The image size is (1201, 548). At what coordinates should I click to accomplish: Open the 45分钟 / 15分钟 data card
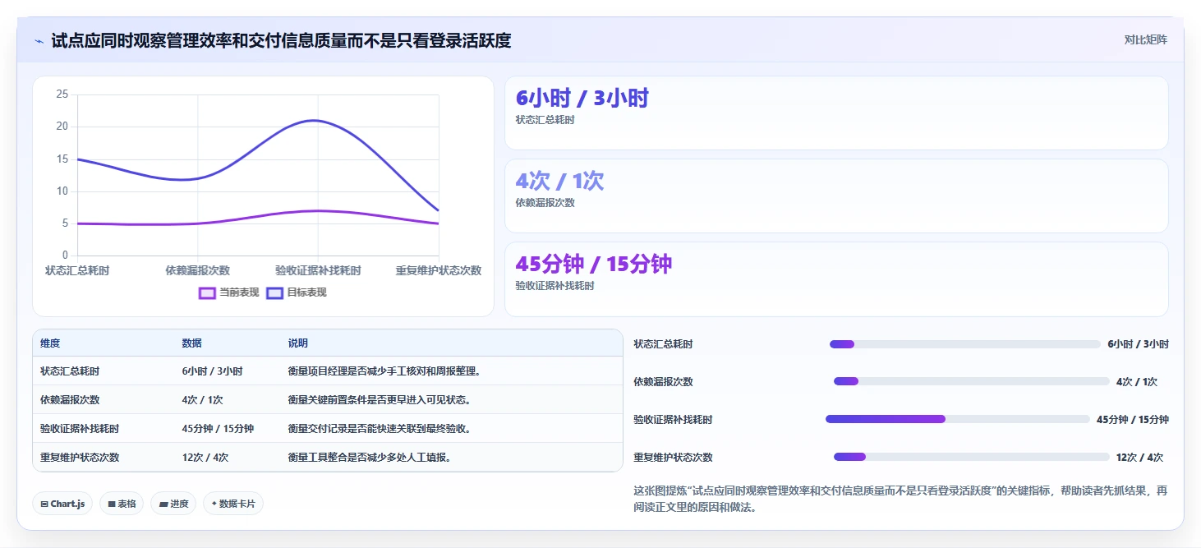point(836,279)
